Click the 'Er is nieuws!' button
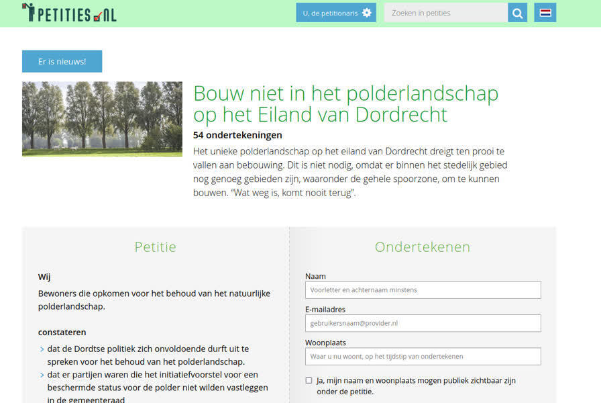The width and height of the screenshot is (601, 403). (62, 61)
